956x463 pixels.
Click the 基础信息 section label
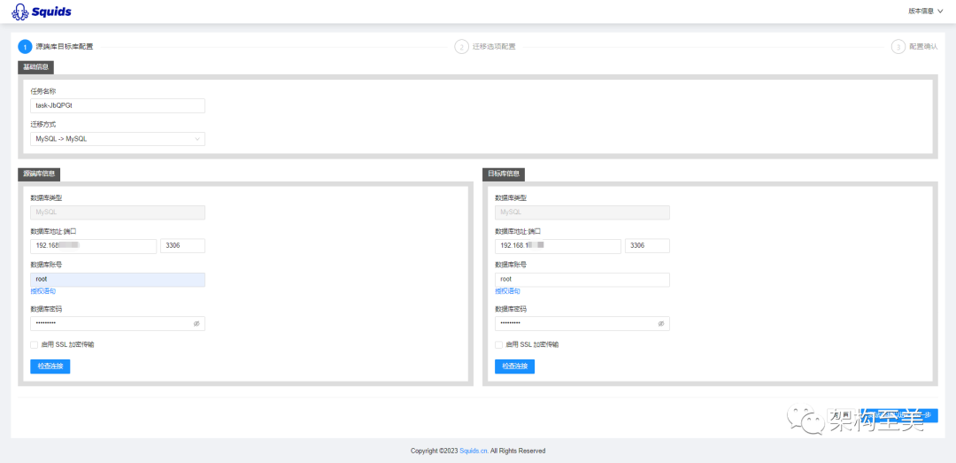pos(36,67)
